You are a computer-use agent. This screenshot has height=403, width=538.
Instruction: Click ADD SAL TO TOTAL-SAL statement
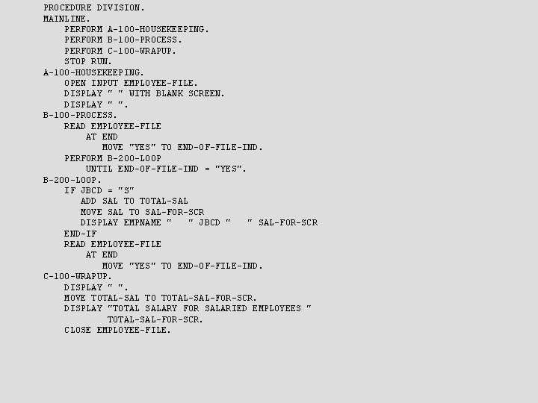pos(134,201)
